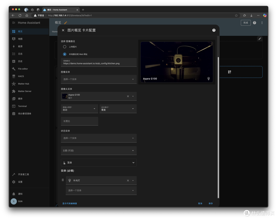Open the HACS sidebar icon

pos(14,76)
